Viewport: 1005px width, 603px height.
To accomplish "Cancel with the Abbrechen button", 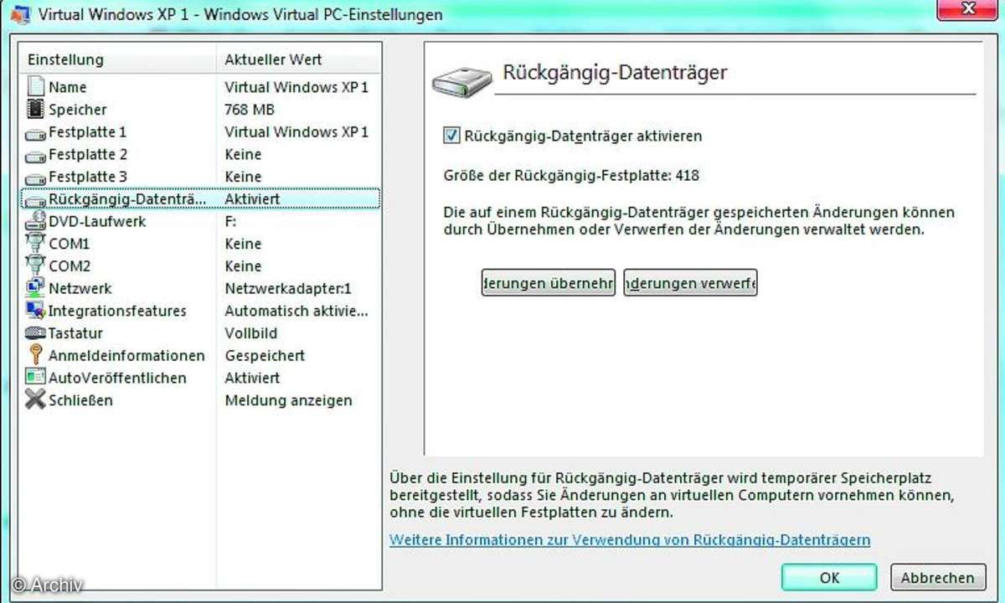I will pyautogui.click(x=938, y=577).
